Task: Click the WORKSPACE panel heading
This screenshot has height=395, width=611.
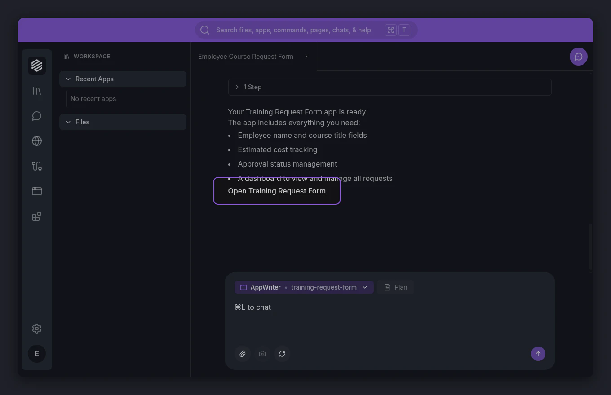Action: (92, 57)
